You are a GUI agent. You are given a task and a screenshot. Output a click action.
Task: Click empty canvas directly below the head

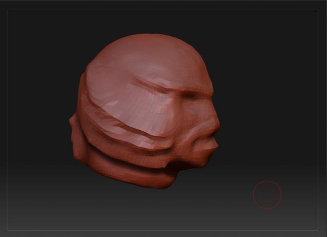coord(148,209)
